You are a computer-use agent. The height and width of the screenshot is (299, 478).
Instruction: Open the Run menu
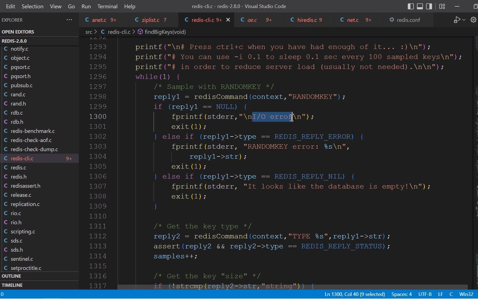pyautogui.click(x=86, y=6)
